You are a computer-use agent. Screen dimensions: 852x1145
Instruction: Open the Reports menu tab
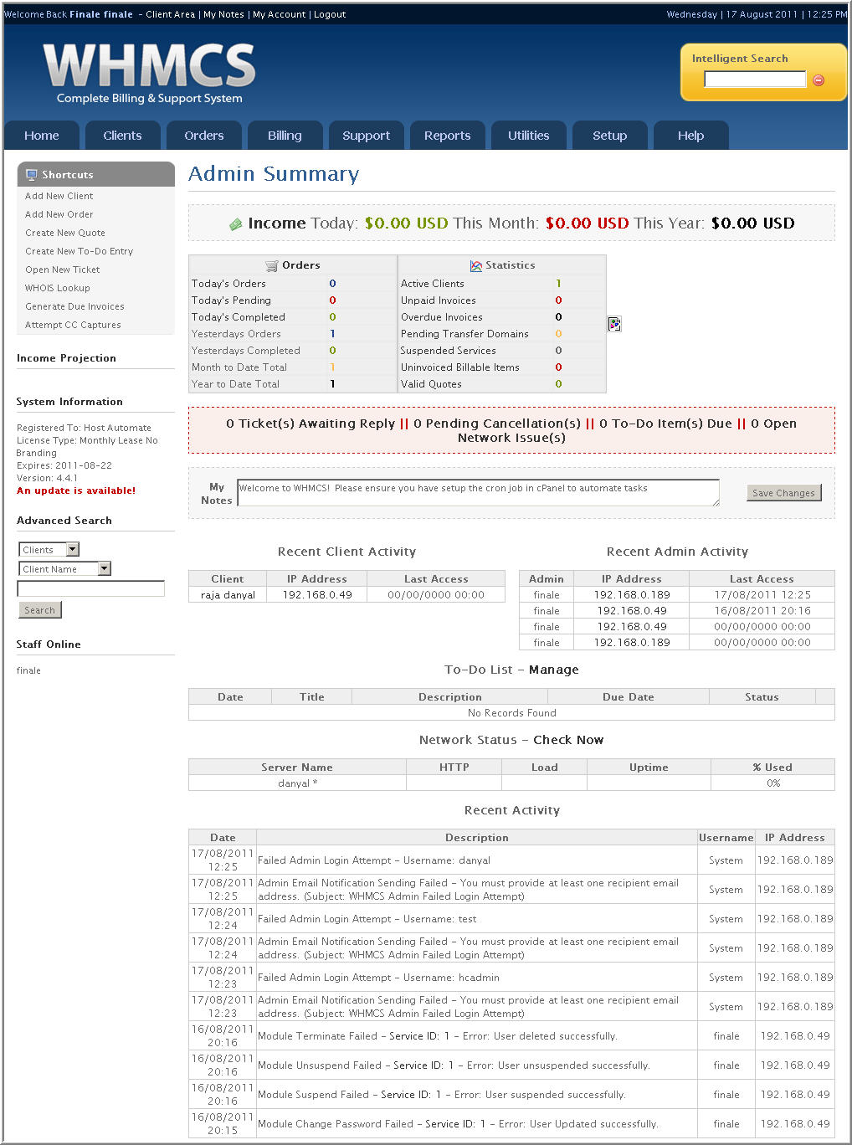(447, 136)
